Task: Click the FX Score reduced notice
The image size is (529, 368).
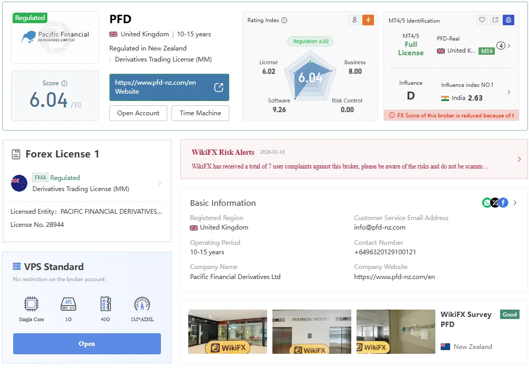Action: click(451, 115)
